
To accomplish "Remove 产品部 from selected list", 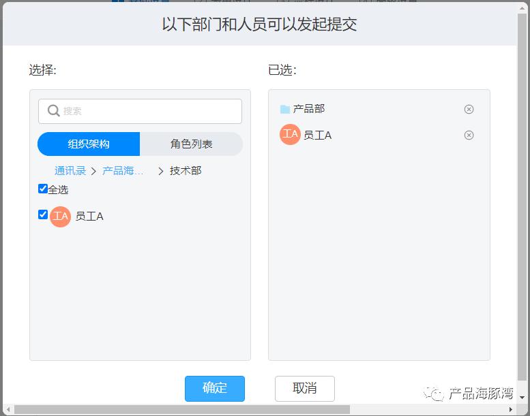I will [469, 109].
